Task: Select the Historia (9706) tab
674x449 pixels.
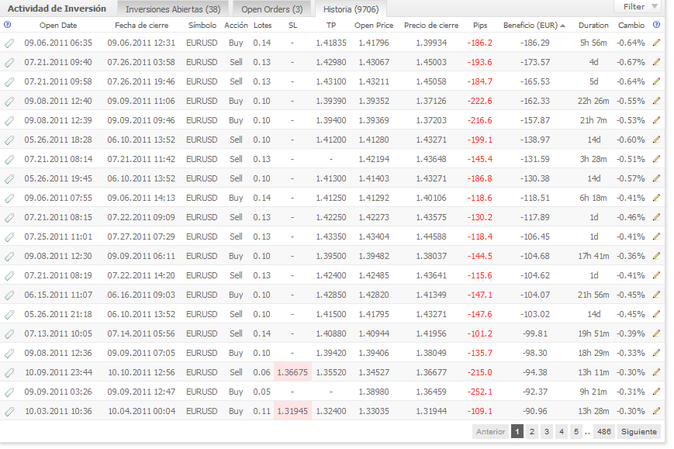Action: [x=351, y=9]
